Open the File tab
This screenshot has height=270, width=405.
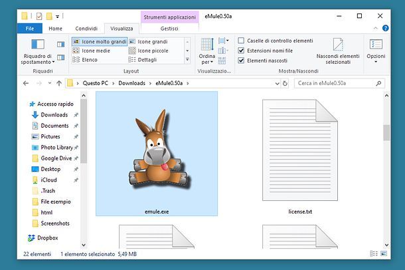[x=30, y=29]
